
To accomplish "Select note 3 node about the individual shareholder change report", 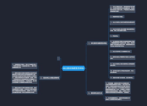I will (x=24, y=90).
